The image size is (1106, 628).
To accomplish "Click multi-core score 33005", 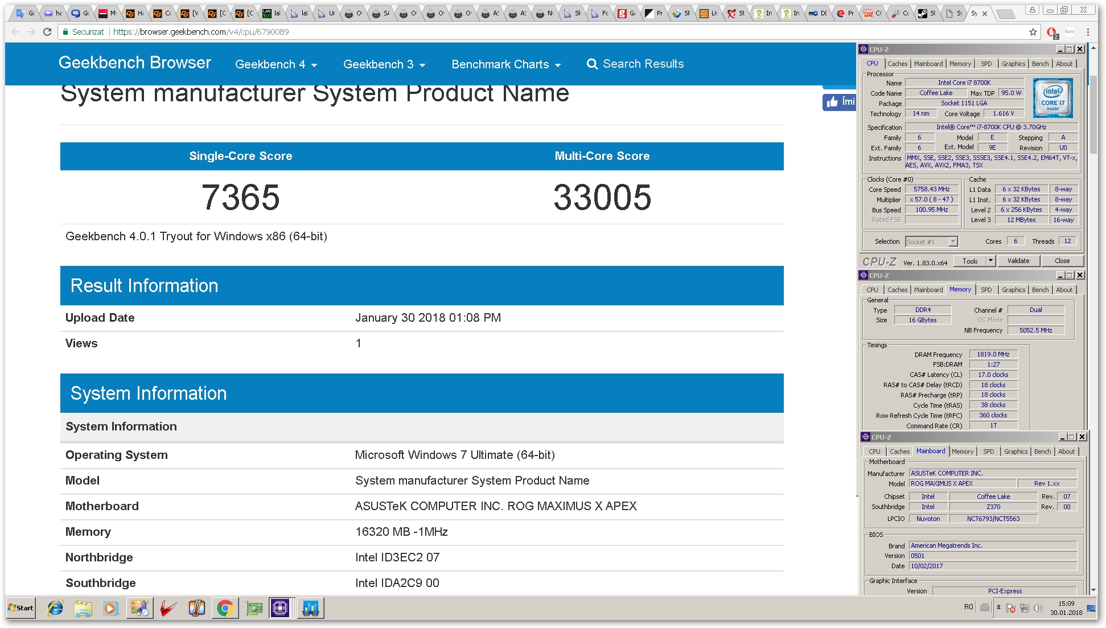I will (x=602, y=197).
